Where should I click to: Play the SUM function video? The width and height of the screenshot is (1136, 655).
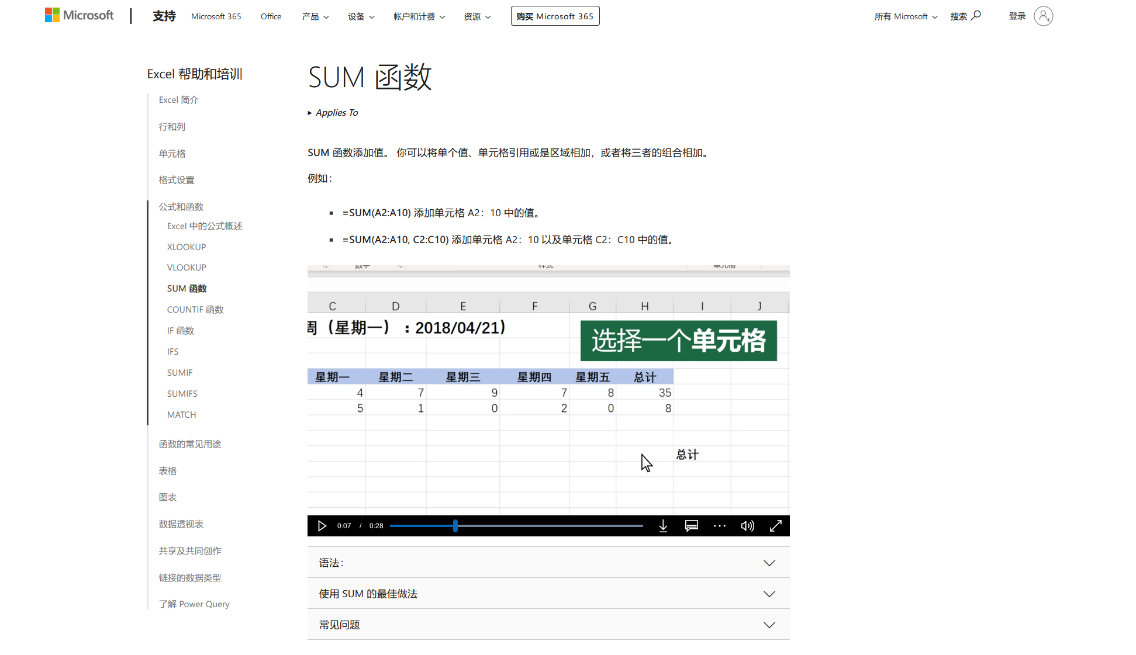pyautogui.click(x=322, y=526)
